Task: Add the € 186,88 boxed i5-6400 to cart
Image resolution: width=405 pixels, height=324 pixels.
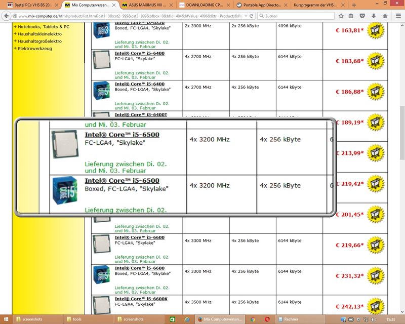Action: (376, 92)
